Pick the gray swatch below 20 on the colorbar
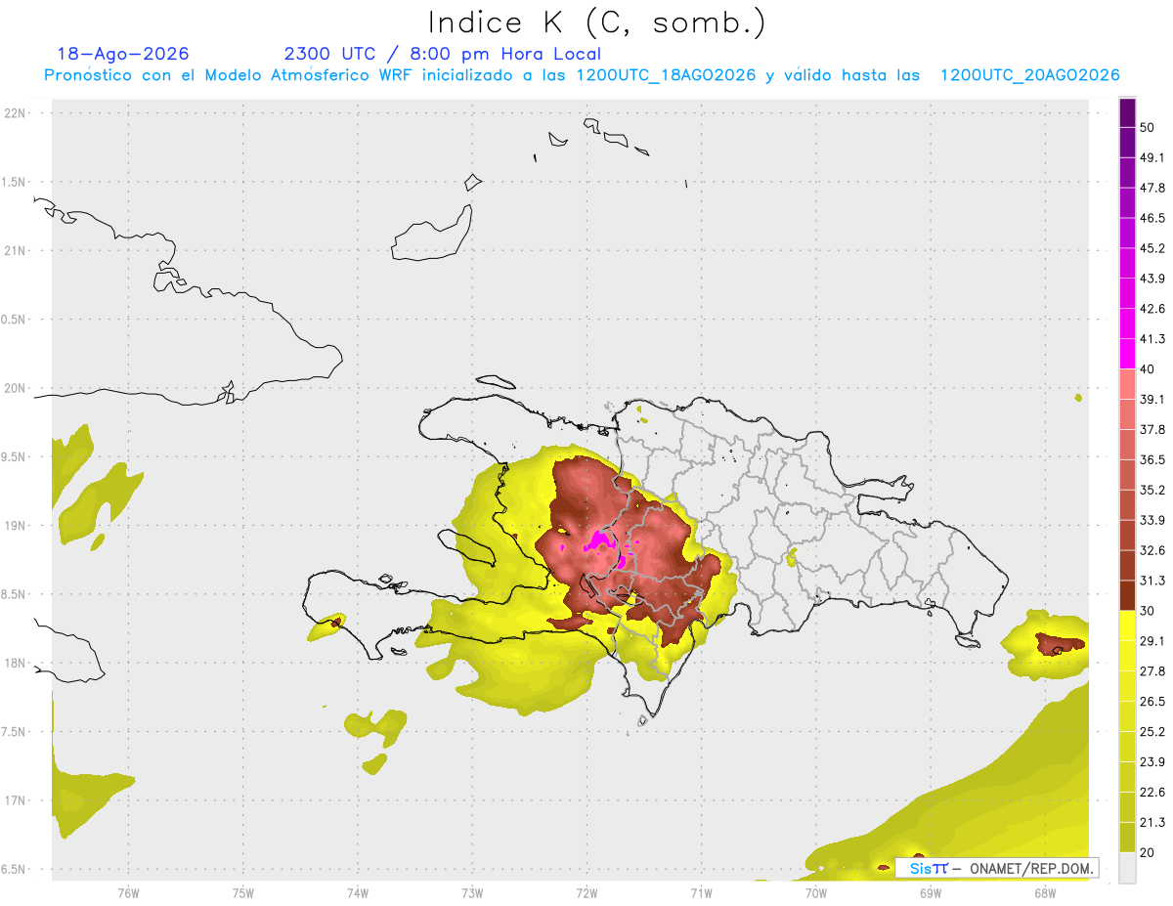1173x906 pixels. 1127,868
